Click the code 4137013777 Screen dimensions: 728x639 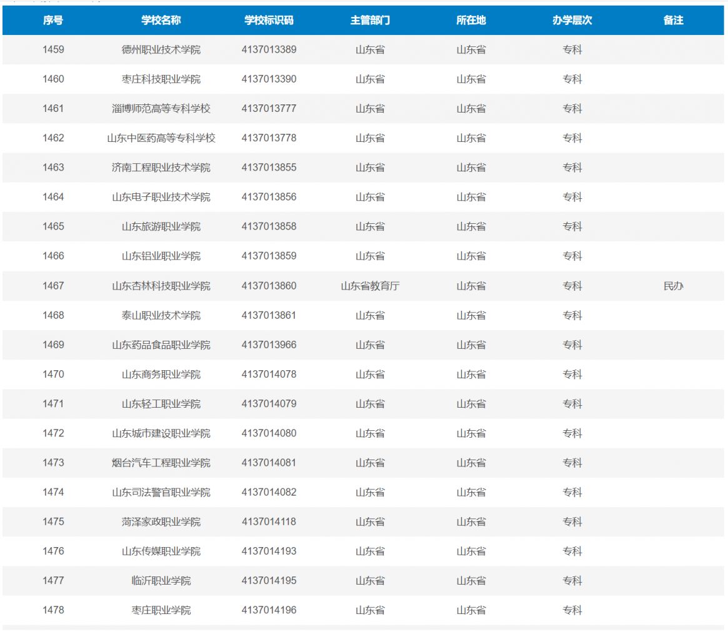coord(269,108)
